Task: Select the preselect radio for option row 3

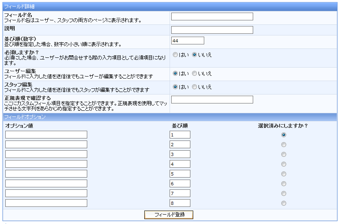Action: [x=284, y=154]
